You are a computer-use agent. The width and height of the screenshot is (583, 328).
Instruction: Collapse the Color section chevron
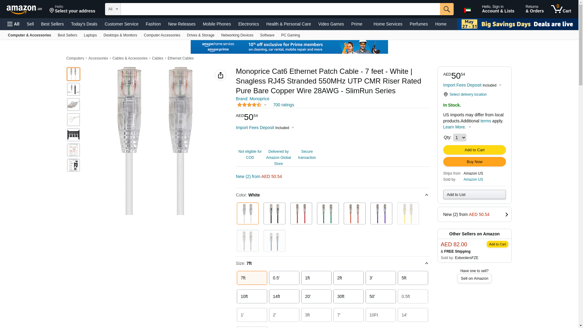pos(426,195)
